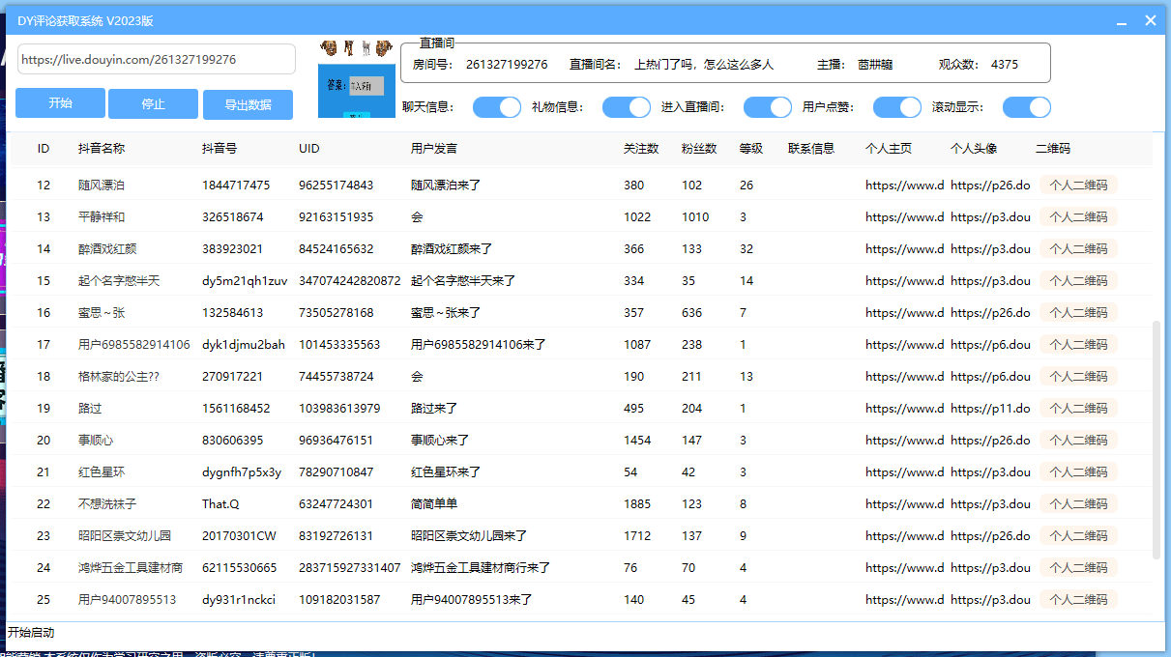The width and height of the screenshot is (1171, 657).
Task: Click the 抖音名称 column header
Action: coord(102,149)
